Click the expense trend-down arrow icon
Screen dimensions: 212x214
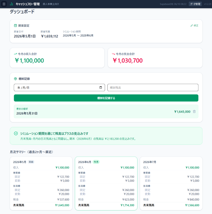[x=113, y=54]
